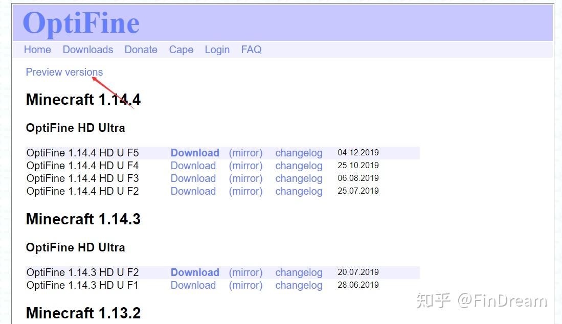Open the Downloads page
Screen dimensions: 562x324
point(87,50)
